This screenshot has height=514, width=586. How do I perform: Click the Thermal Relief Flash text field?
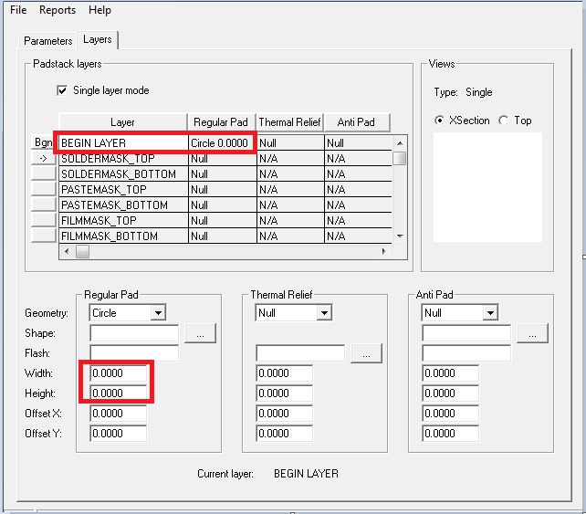(x=300, y=353)
